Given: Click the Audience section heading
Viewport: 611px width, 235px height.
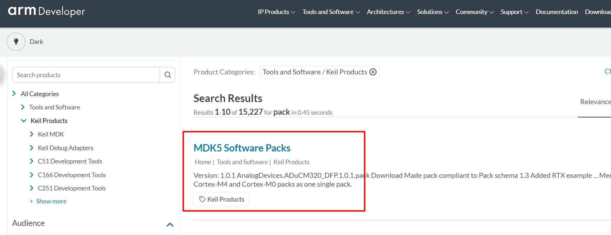Looking at the screenshot, I should (28, 223).
